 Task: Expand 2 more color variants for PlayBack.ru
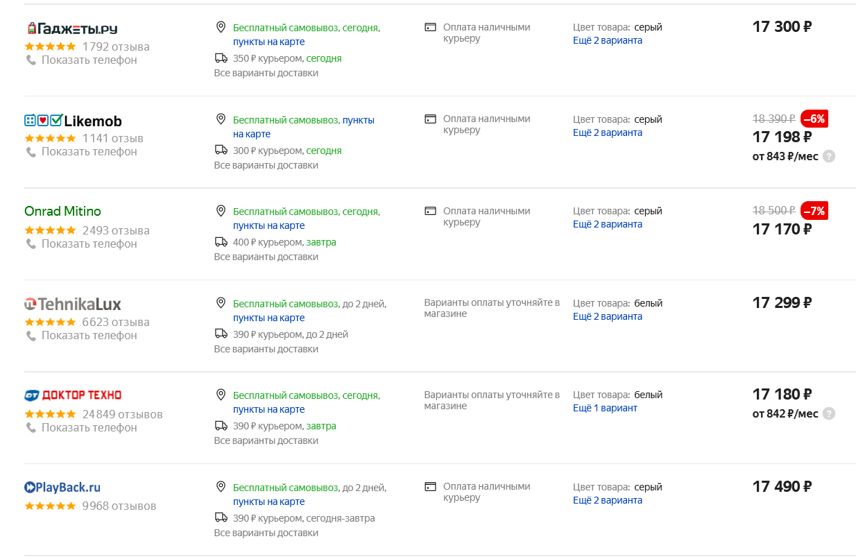(607, 500)
